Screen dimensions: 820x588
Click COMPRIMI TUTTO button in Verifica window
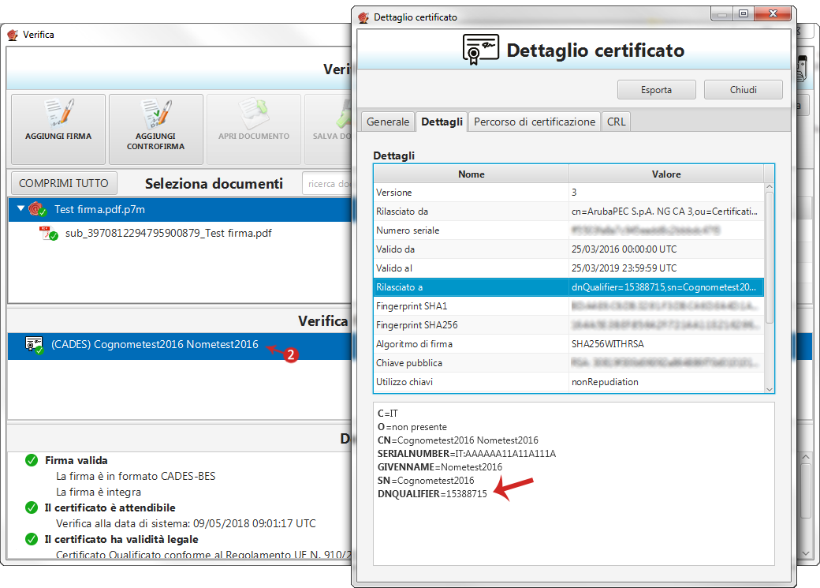click(x=64, y=183)
